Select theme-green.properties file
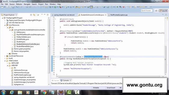 (22, 49)
